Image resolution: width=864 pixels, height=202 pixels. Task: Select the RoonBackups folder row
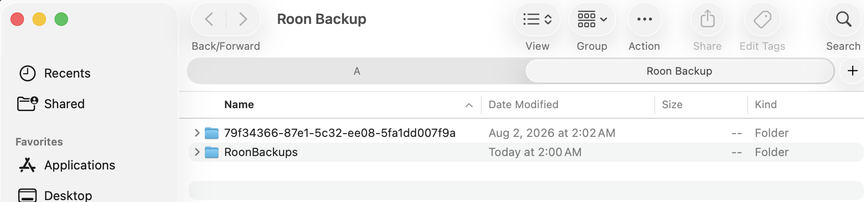(x=526, y=152)
